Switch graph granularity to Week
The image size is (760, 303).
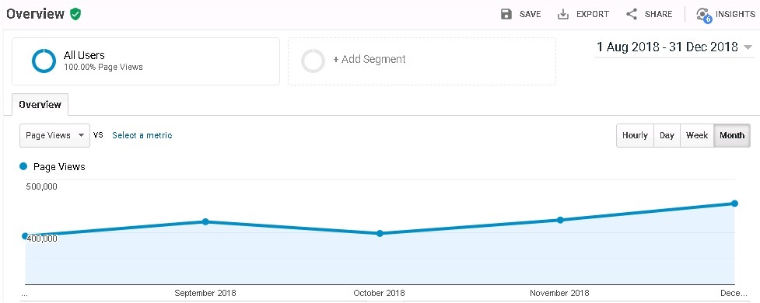[x=697, y=135]
